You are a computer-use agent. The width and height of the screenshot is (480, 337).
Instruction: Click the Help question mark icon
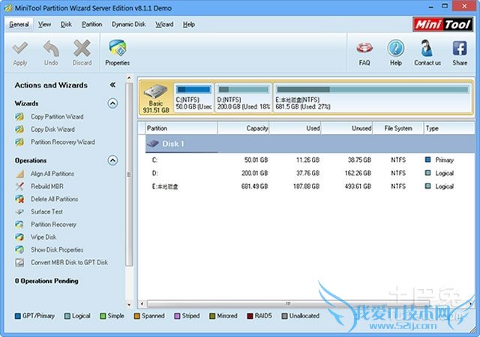tap(395, 51)
